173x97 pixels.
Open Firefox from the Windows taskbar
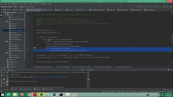22,95
